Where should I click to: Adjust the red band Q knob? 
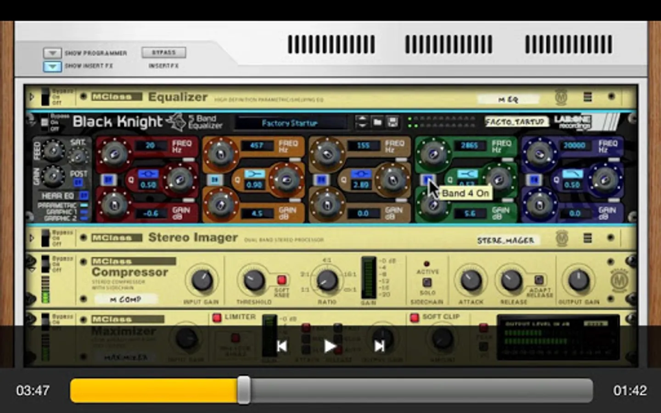pos(179,179)
